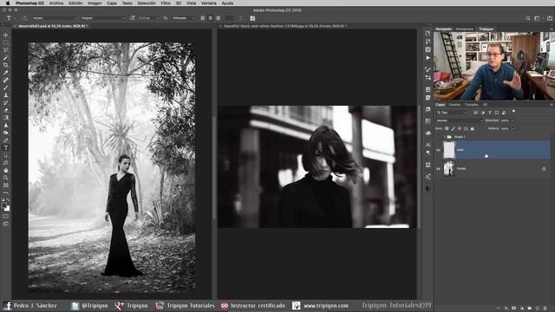Expand the Grupo 1 layer group
Viewport: 555px width, 312px height.
point(445,137)
